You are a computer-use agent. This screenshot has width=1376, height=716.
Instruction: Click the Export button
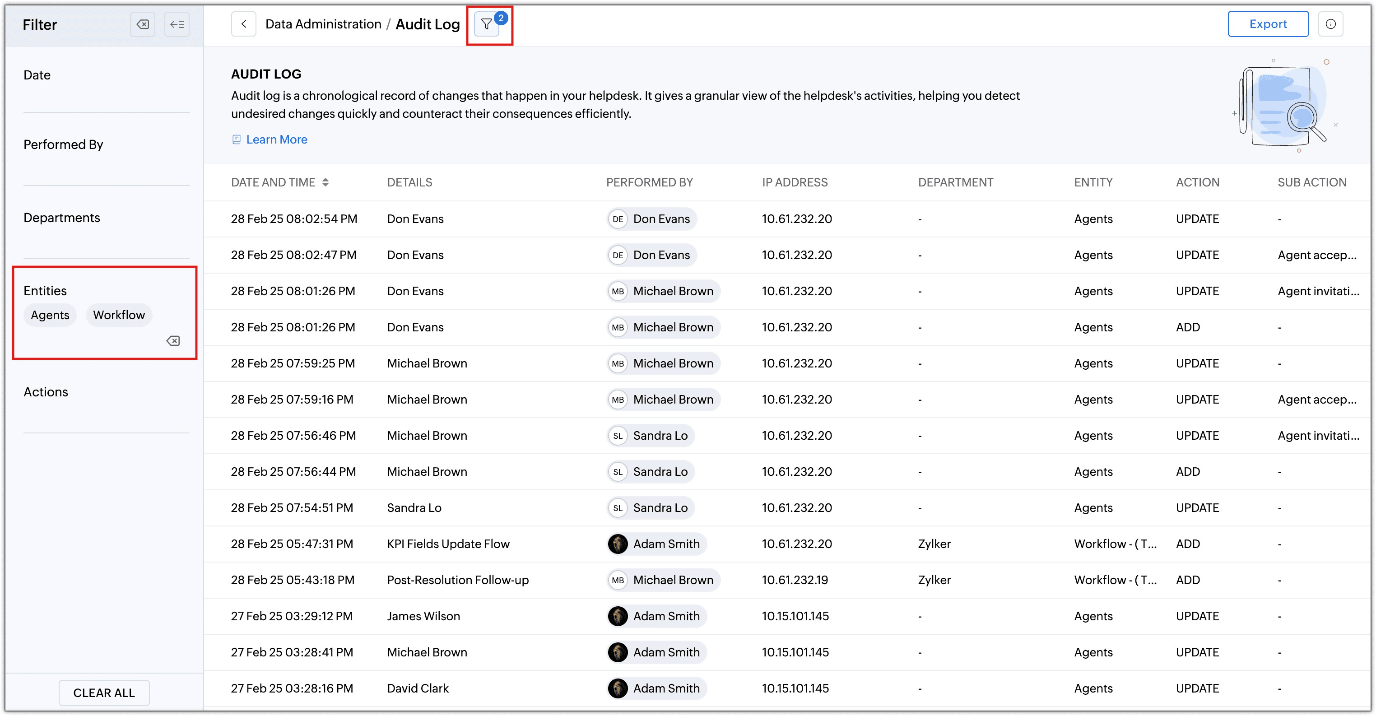[1268, 24]
